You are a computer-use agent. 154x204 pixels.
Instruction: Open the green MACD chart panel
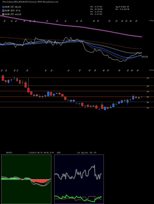(x=26, y=179)
